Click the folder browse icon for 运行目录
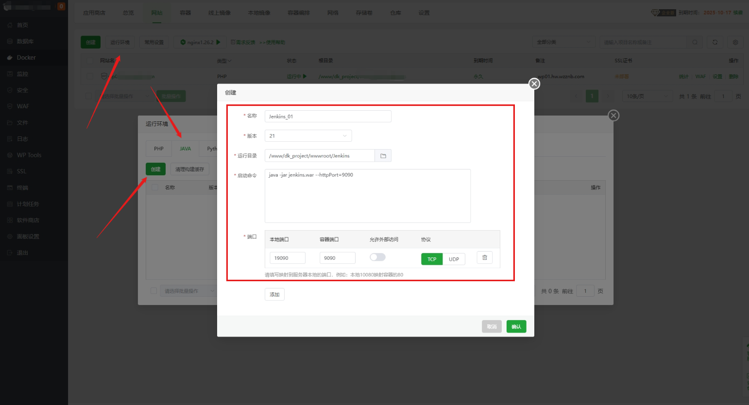749x405 pixels. click(x=383, y=156)
